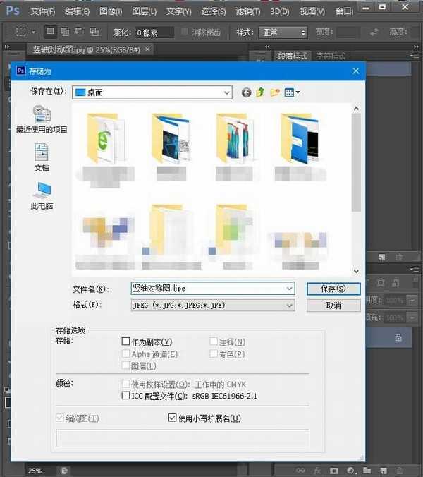Image resolution: width=423 pixels, height=477 pixels.
Task: Click the swap width and height icon
Action: [x=374, y=32]
